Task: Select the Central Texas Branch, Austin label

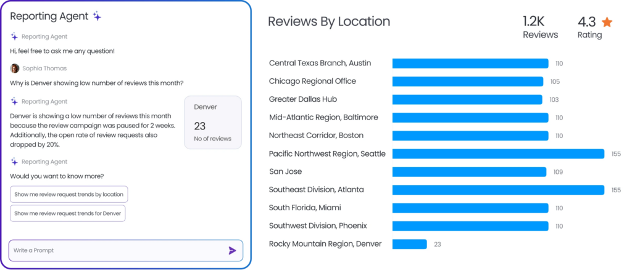Action: pyautogui.click(x=320, y=63)
